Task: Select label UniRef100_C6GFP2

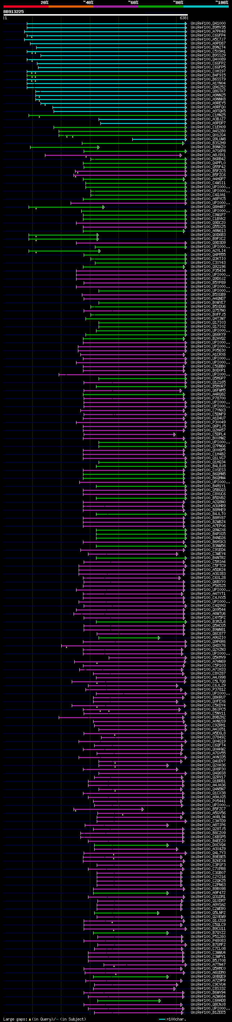Action: pyautogui.click(x=208, y=63)
